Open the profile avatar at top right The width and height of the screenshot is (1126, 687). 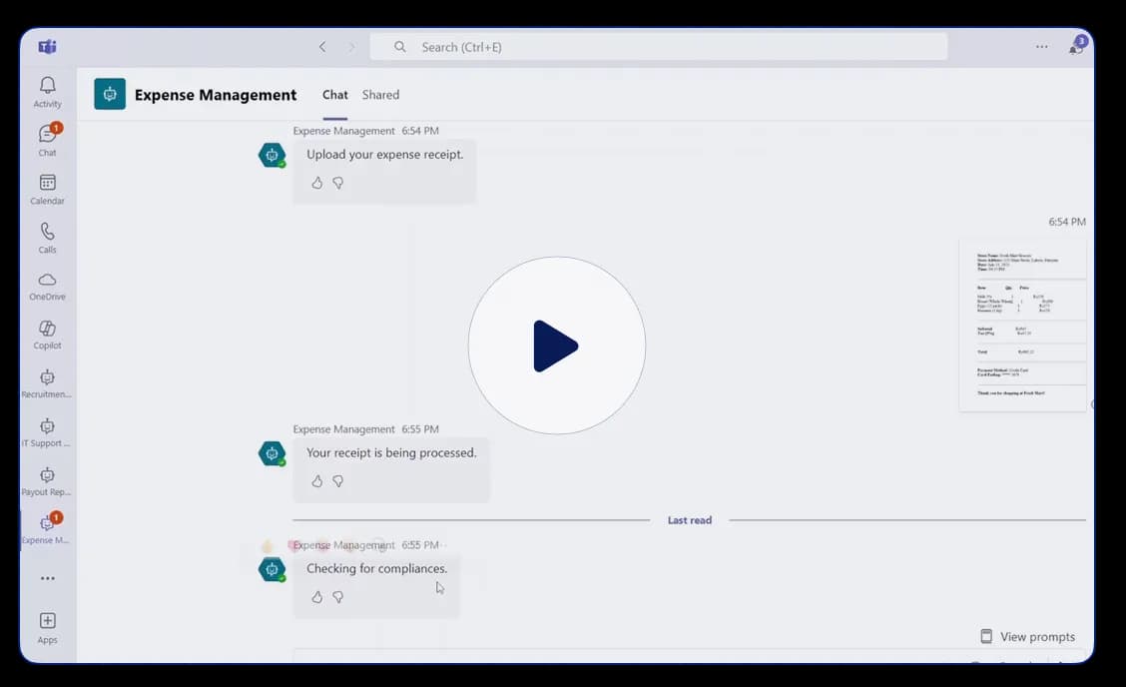point(1078,45)
